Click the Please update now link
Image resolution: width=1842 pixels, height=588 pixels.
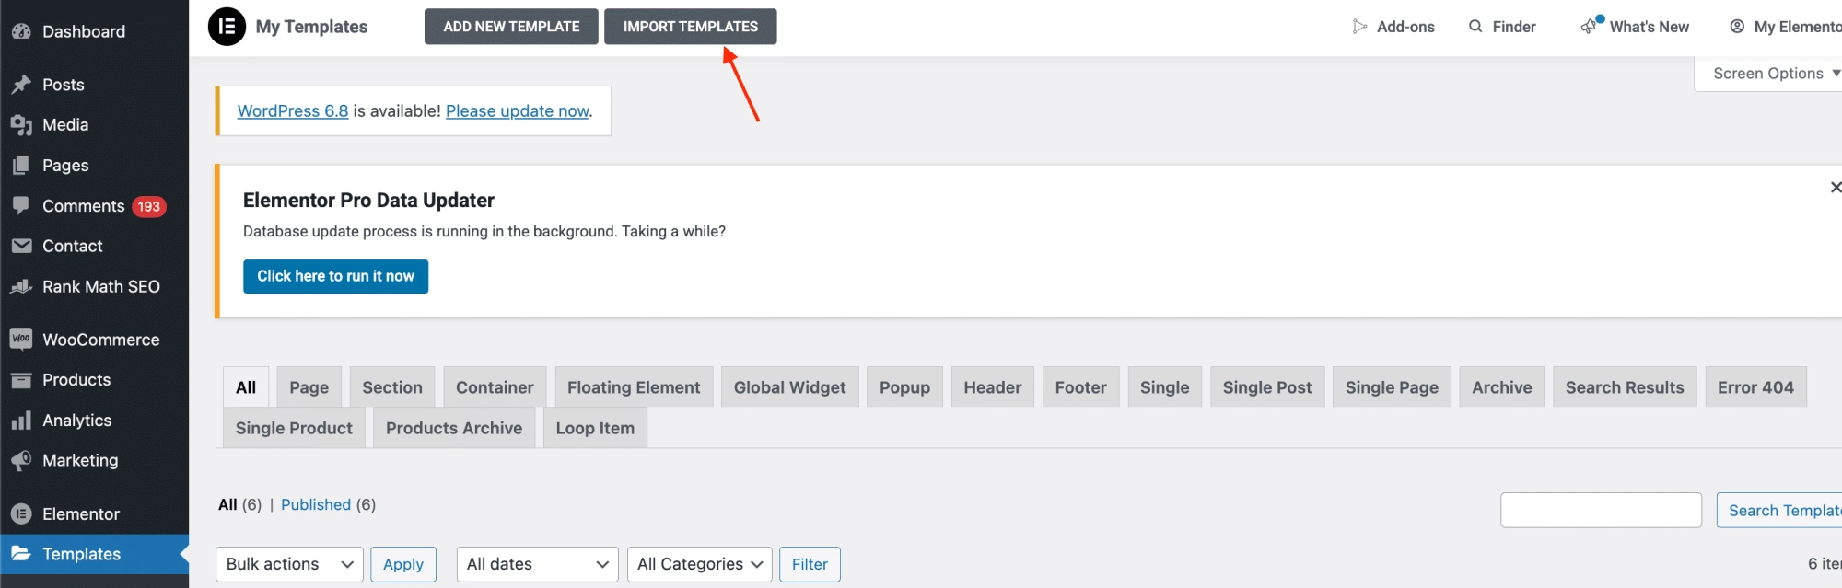517,110
